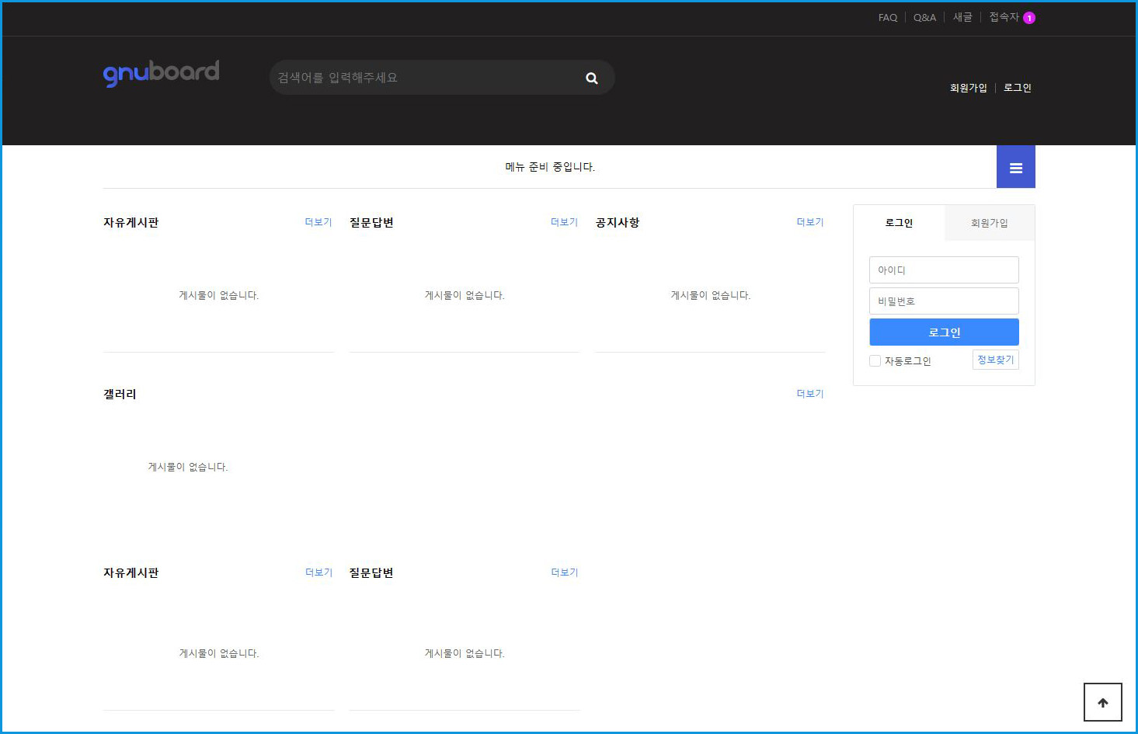Image resolution: width=1138 pixels, height=734 pixels.
Task: Click the visitor count badge
Action: point(1029,18)
